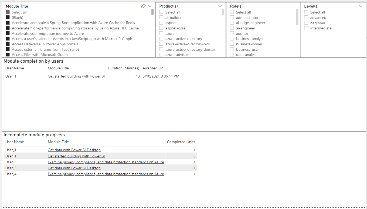Image resolution: width=367 pixels, height=209 pixels.
Task: Check the business-analyst role checkbox
Action: point(232,39)
